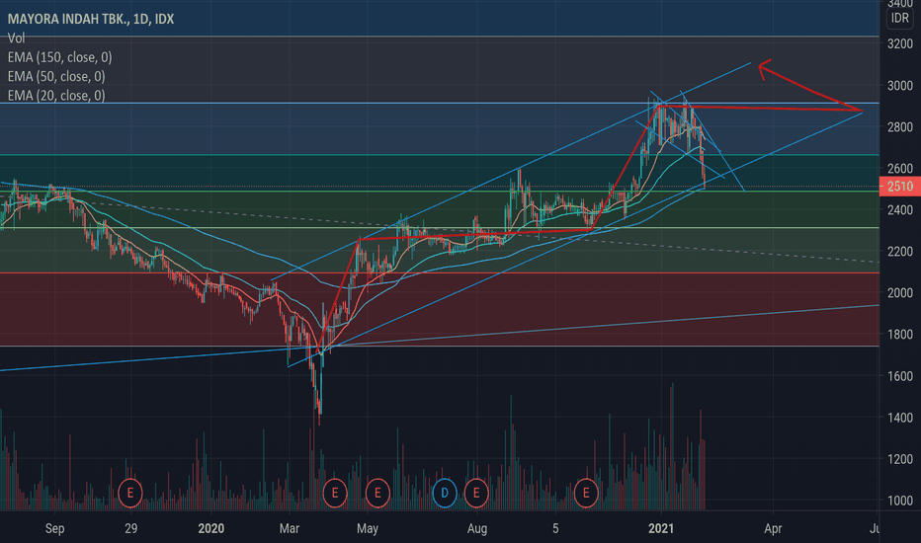Viewport: 921px width, 543px height.
Task: Open the E earnings marker above May
Action: pos(377,493)
